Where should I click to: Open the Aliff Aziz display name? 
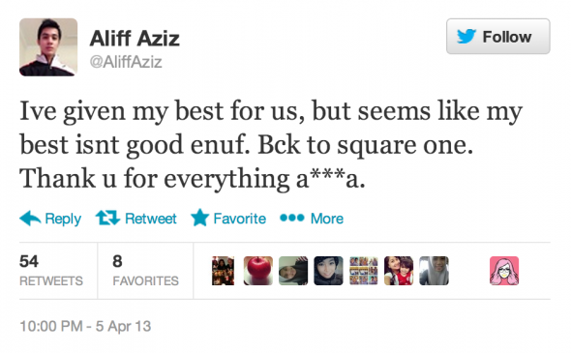pyautogui.click(x=135, y=38)
